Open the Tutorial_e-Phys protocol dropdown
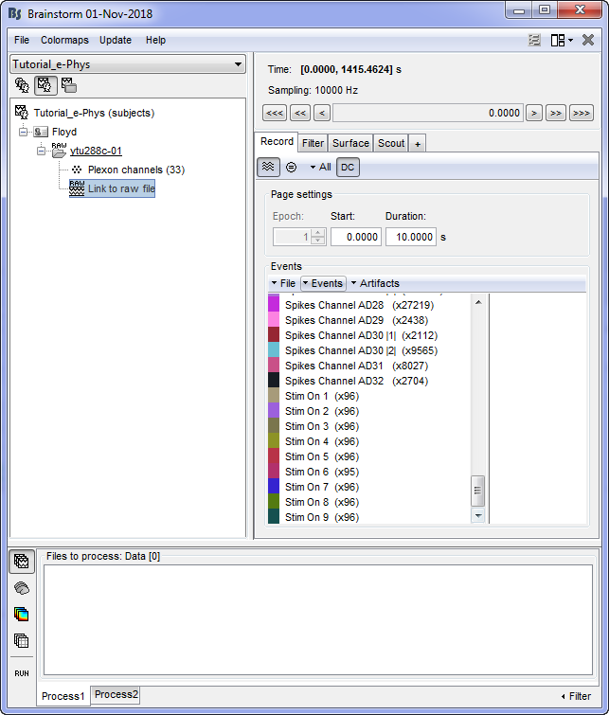The width and height of the screenshot is (609, 715). pos(127,64)
